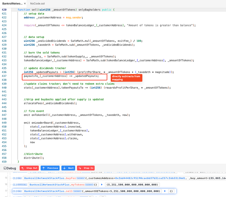Image resolution: width=226 pixels, height=197 pixels.
Task: Click the Step Out debug button
Action: point(29,168)
